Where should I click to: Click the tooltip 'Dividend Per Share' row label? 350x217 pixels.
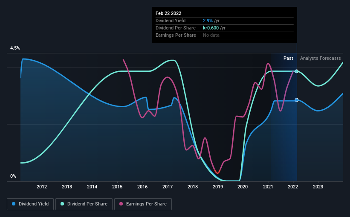point(176,28)
